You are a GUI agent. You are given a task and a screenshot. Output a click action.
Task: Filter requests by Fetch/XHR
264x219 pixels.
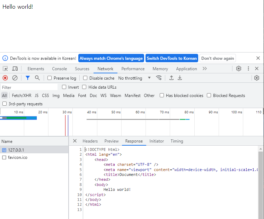21,96
